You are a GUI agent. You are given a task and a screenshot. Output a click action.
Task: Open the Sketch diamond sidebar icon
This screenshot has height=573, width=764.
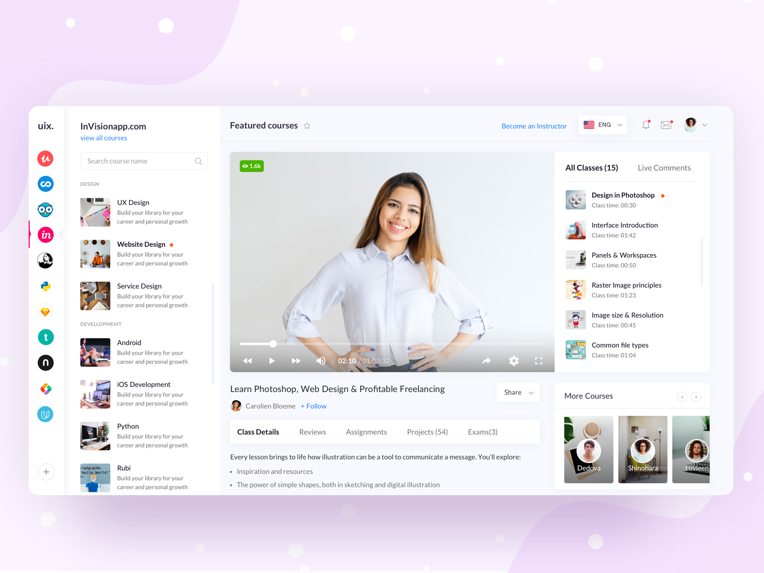tap(45, 312)
